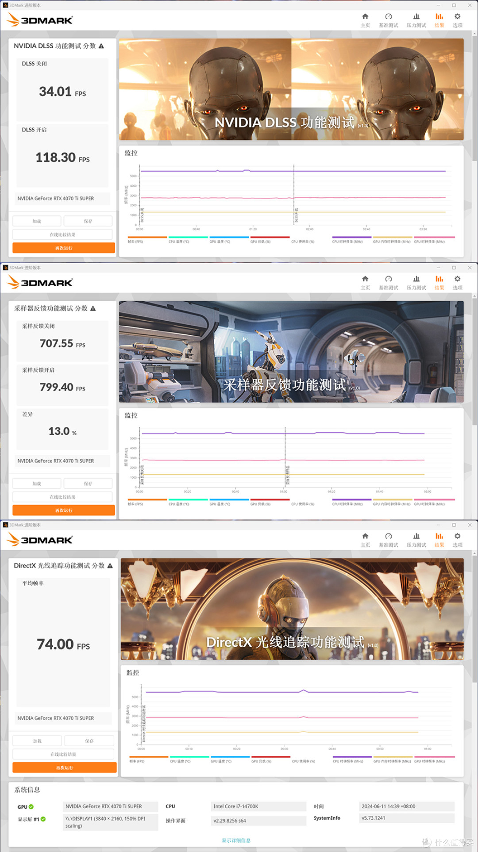Click 在线比较结果 in DLSS test window
The width and height of the screenshot is (478, 852).
(x=62, y=234)
